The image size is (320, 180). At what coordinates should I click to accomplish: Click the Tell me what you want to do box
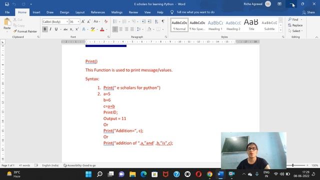pos(195,12)
